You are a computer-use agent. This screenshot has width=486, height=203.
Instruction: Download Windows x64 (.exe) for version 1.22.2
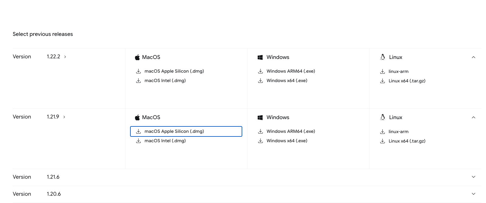pos(287,81)
